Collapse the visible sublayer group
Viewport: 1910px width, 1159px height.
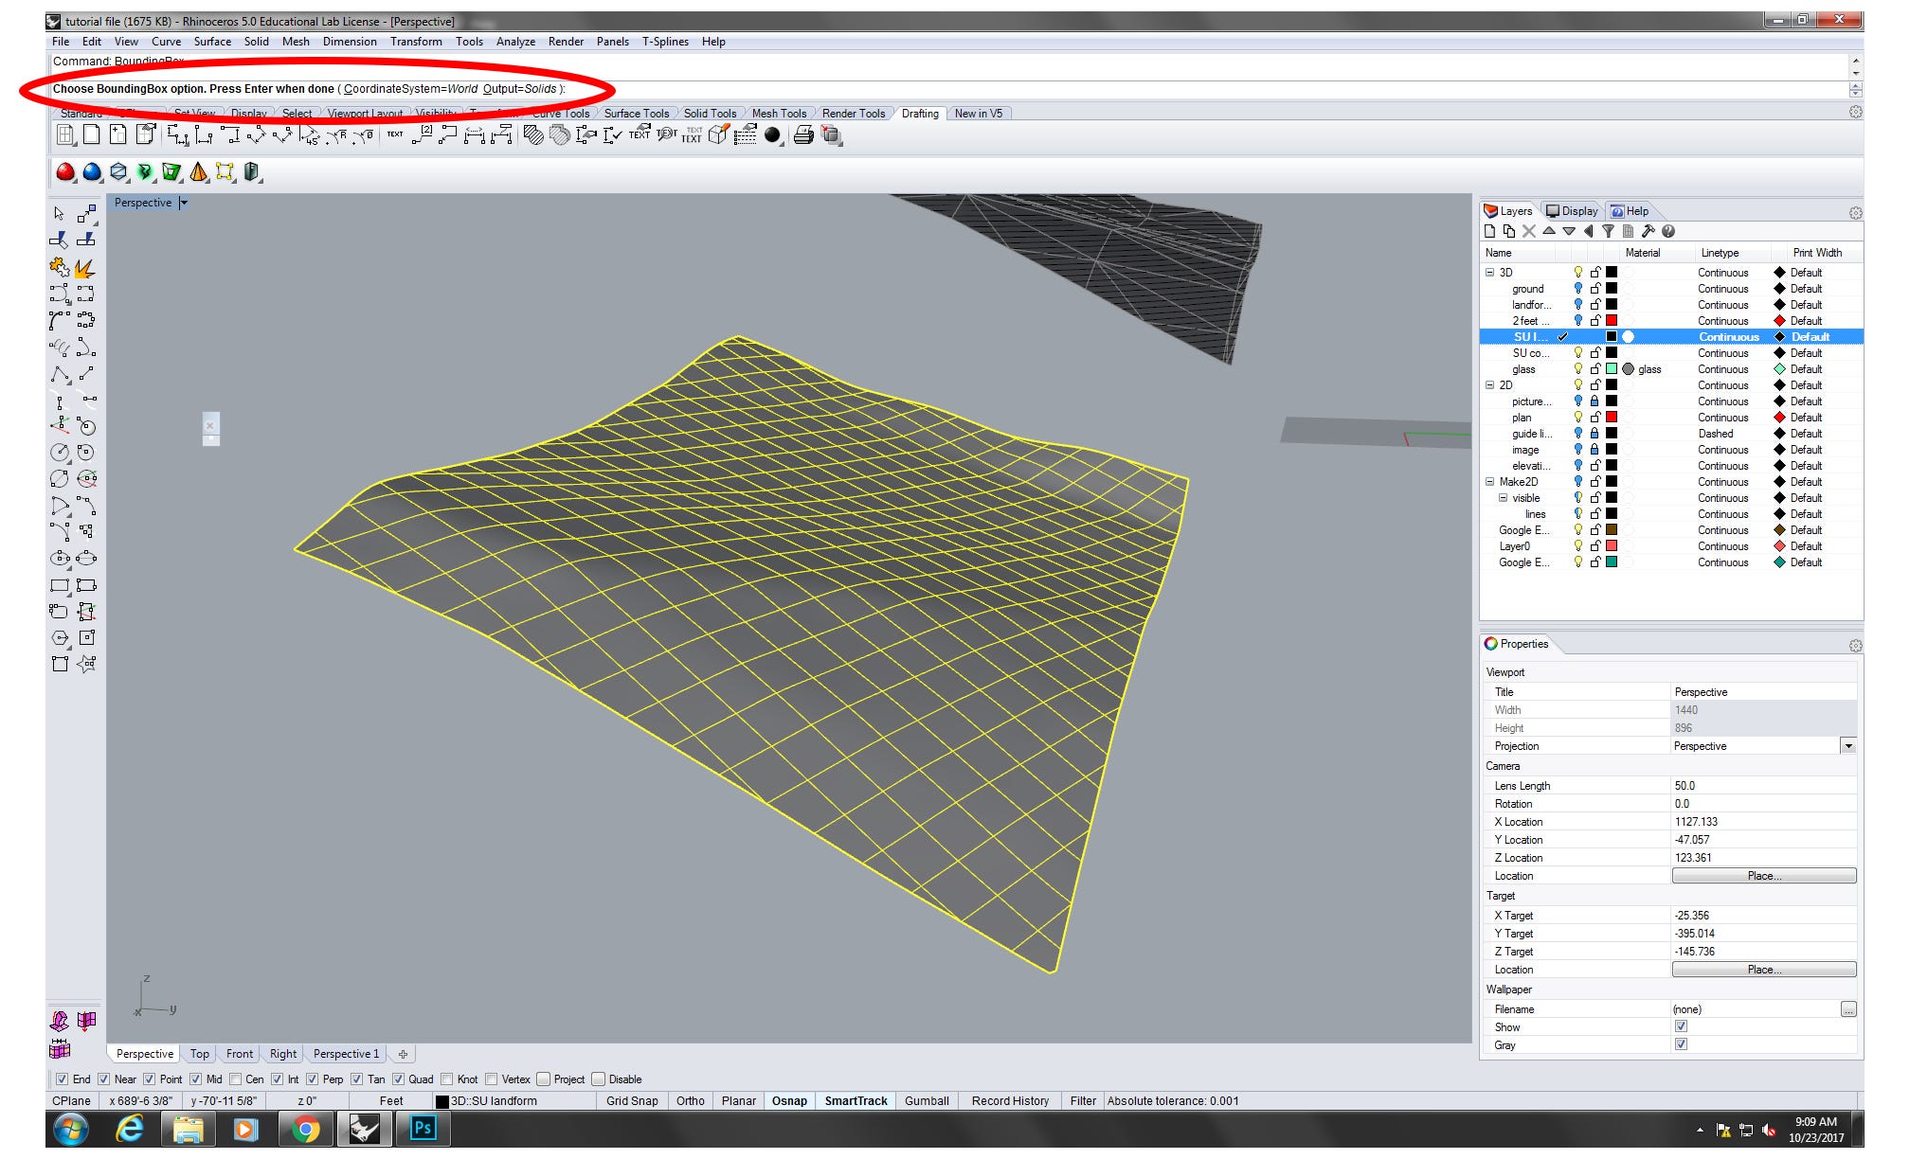[x=1503, y=498]
